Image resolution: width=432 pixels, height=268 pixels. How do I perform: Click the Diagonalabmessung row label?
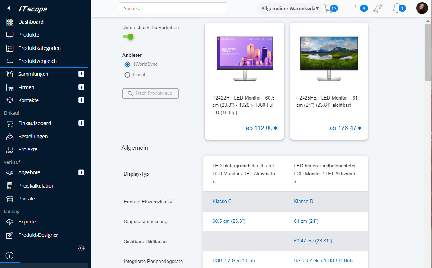(x=145, y=221)
